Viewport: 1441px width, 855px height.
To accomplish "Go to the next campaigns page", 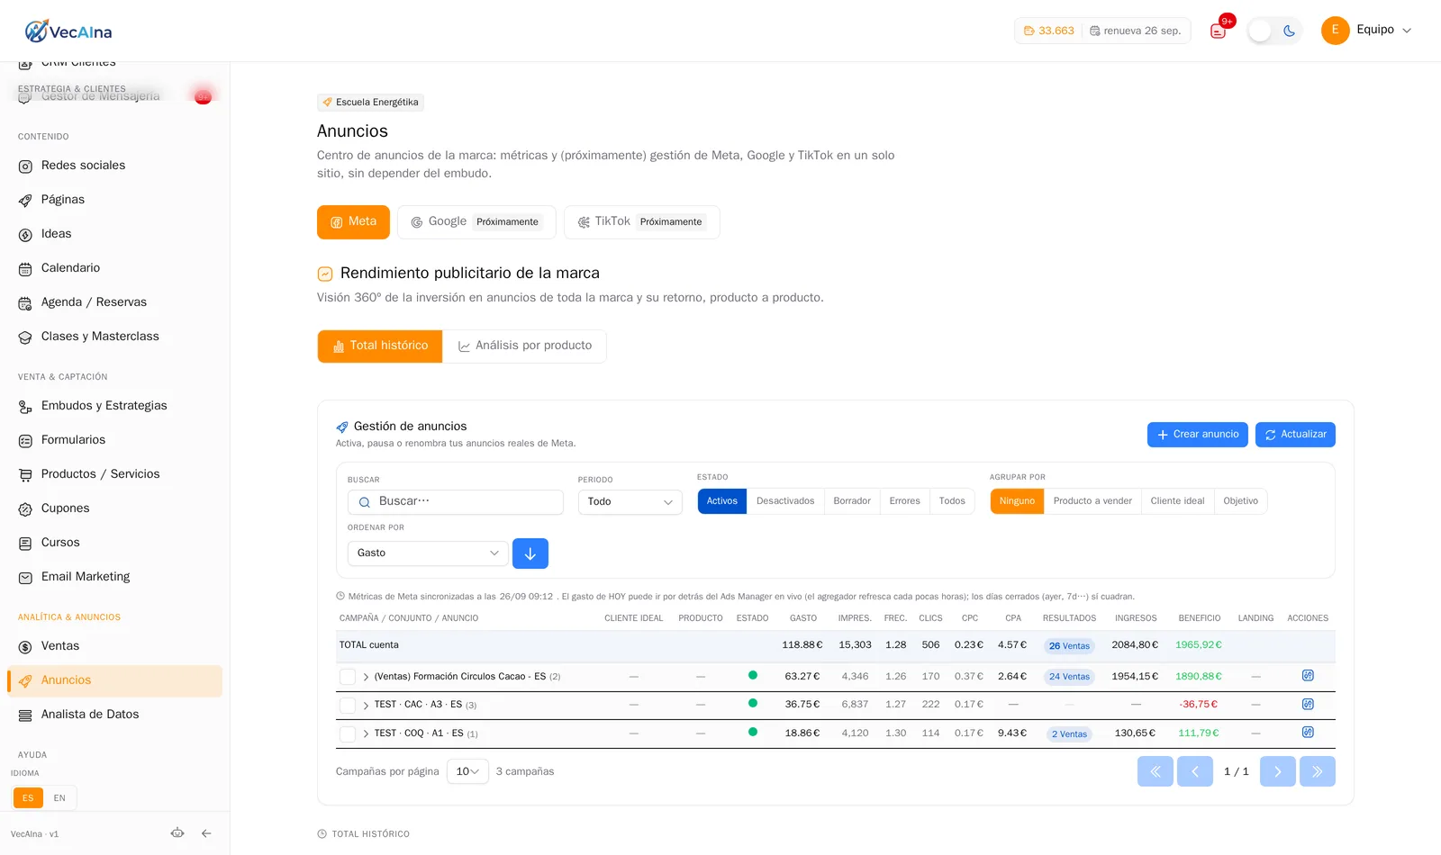I will [1277, 771].
